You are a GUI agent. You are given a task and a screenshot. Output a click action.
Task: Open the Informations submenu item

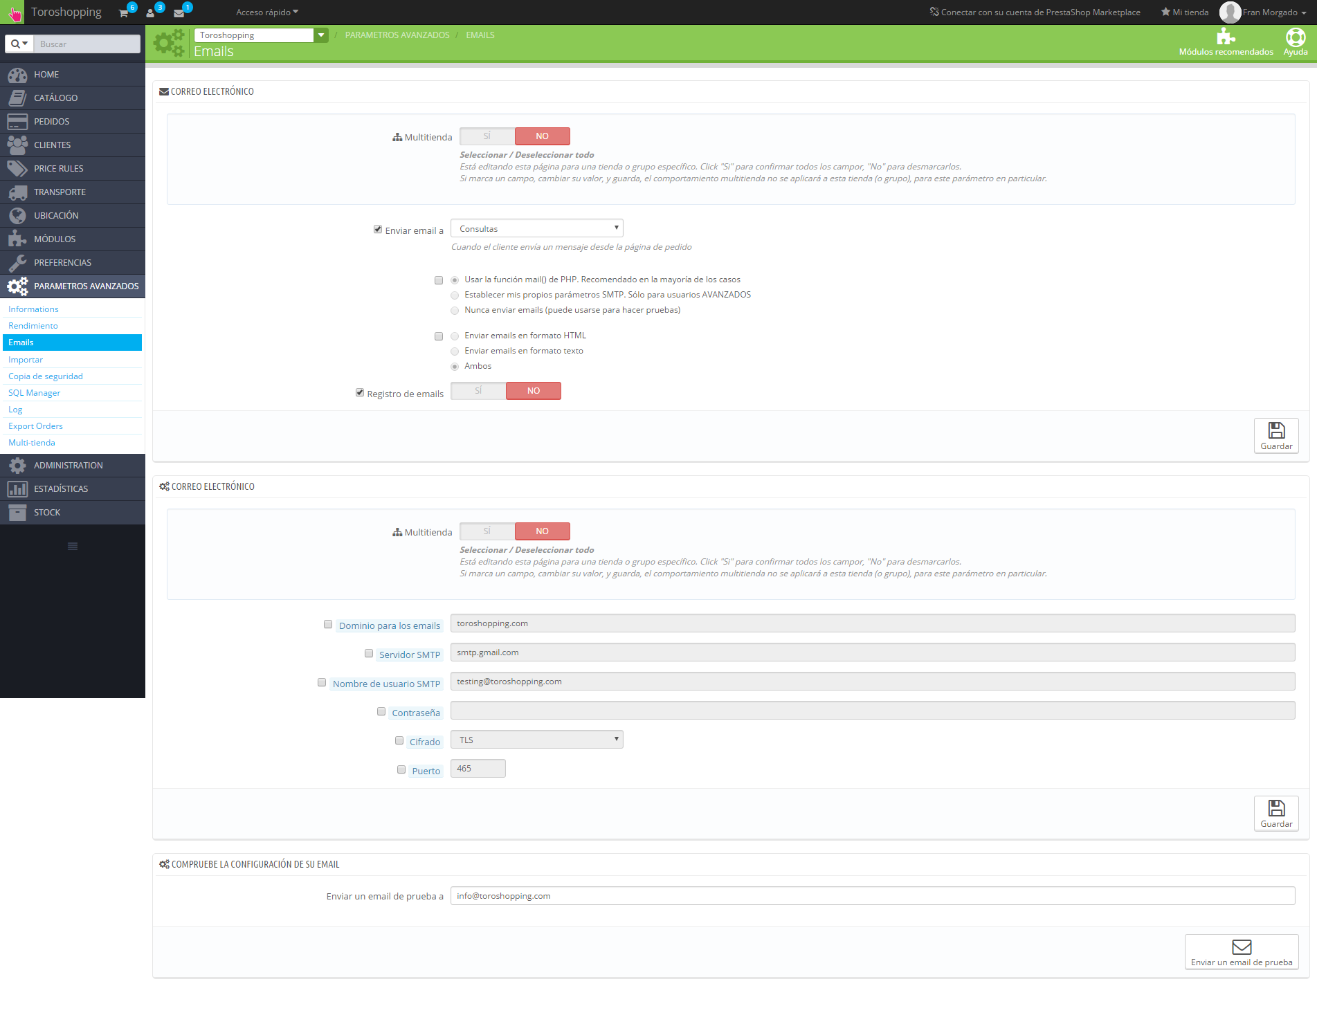(33, 309)
